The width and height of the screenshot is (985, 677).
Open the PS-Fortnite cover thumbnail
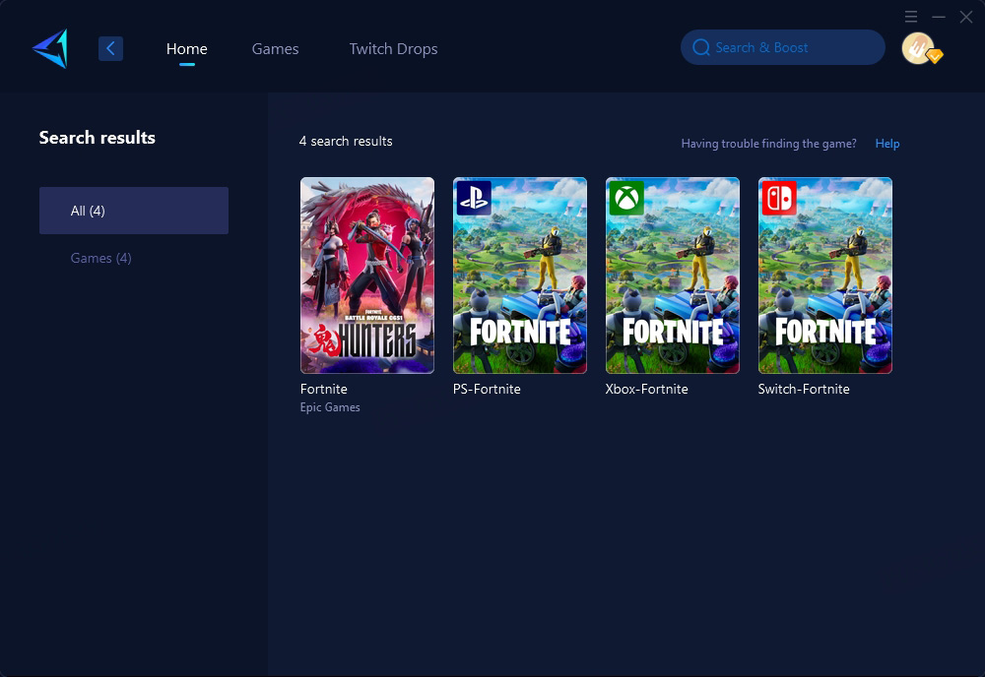(519, 276)
